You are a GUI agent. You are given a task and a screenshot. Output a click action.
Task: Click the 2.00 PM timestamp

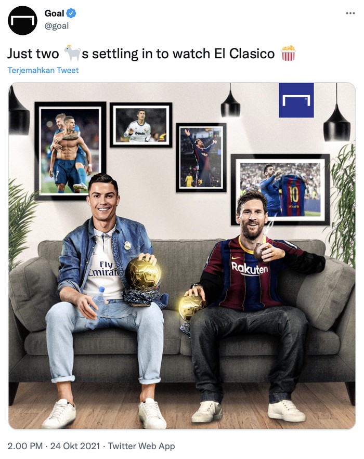point(25,446)
